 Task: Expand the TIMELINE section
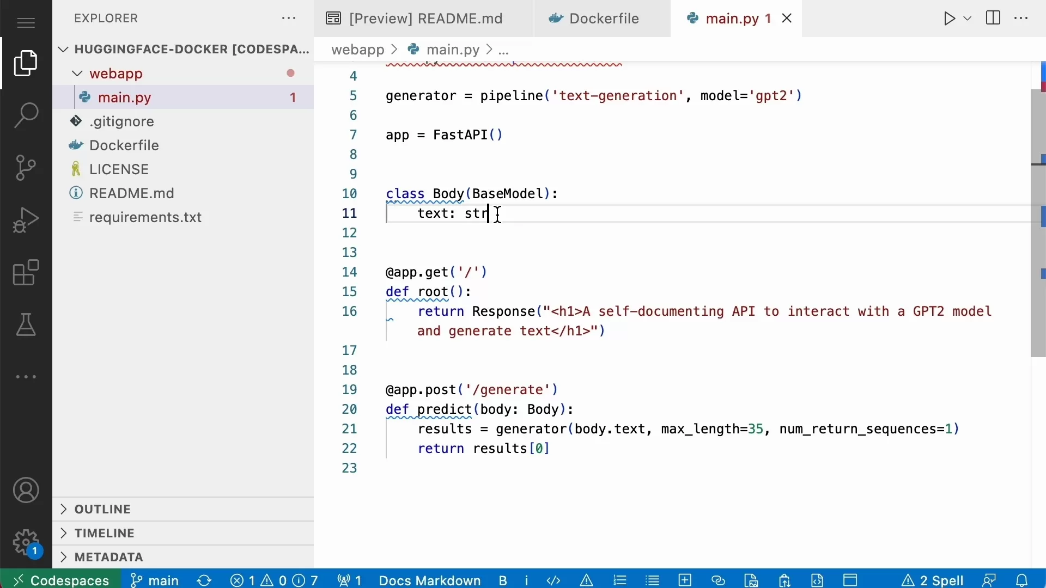pos(105,532)
